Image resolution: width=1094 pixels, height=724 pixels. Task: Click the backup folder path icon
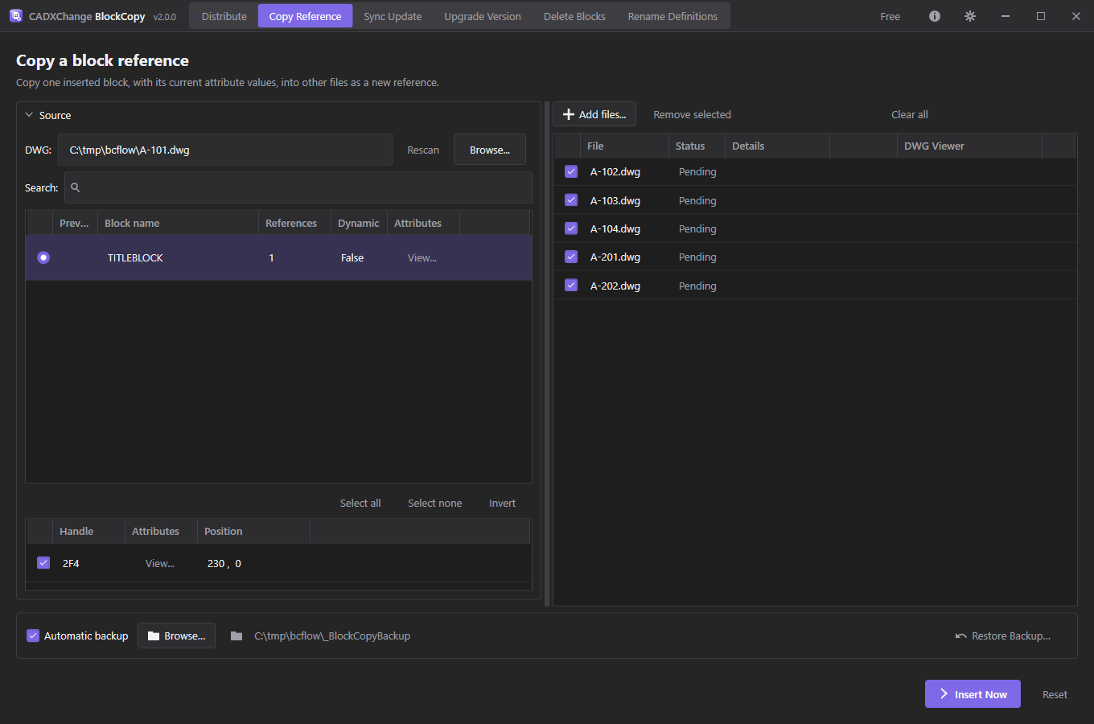click(x=236, y=636)
